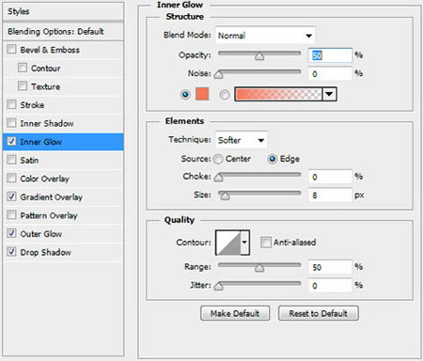Click the orange glow color swatch

(x=202, y=94)
